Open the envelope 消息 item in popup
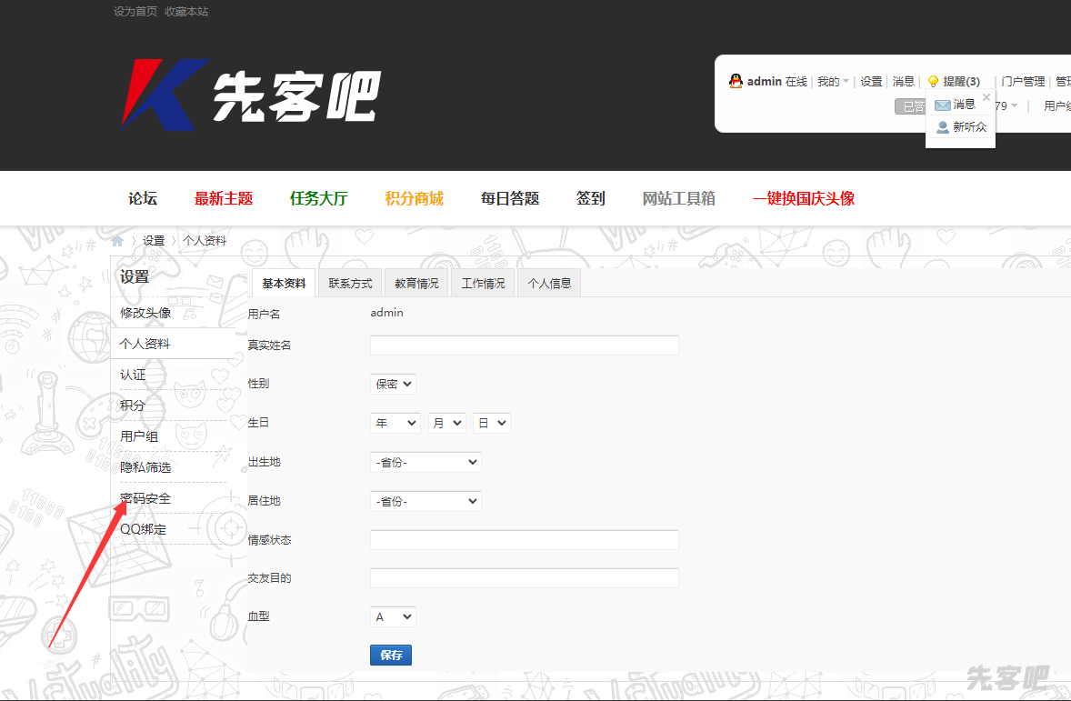This screenshot has height=701, width=1071. point(955,105)
